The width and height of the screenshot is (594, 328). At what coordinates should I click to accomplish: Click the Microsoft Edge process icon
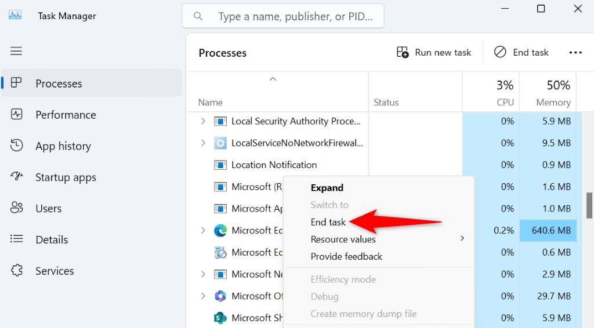pyautogui.click(x=220, y=231)
